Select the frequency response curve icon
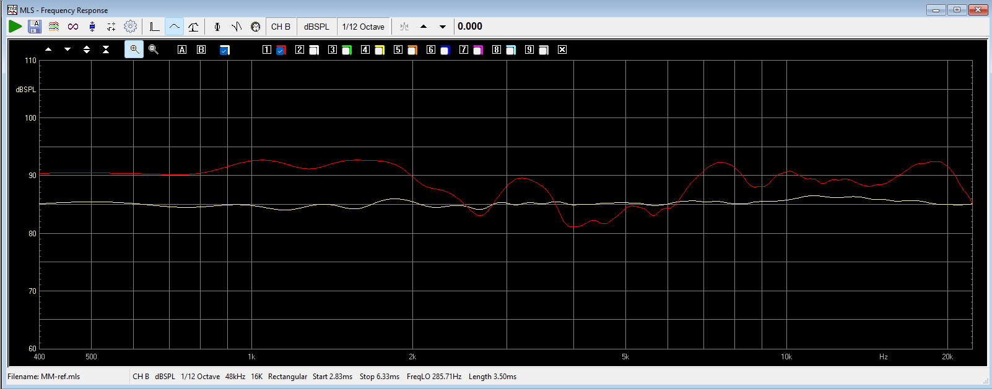 174,27
